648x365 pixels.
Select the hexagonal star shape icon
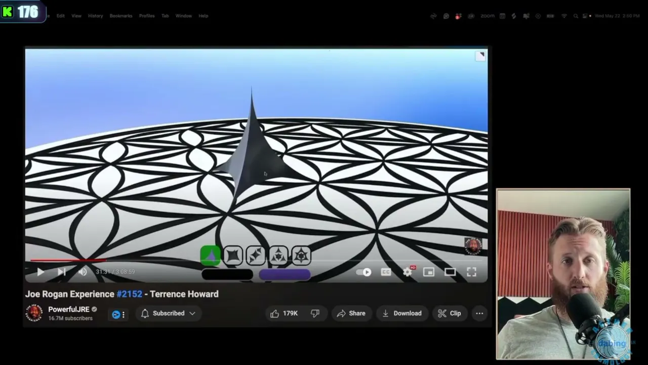(x=301, y=255)
